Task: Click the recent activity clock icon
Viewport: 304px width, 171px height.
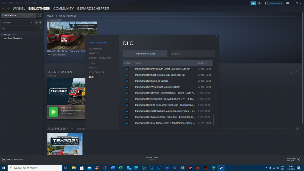Action: pos(36,22)
